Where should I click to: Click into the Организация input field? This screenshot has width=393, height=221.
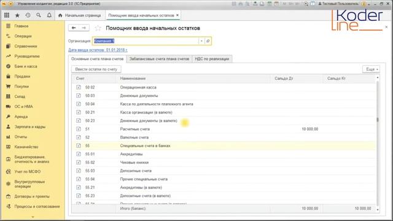tap(146, 41)
